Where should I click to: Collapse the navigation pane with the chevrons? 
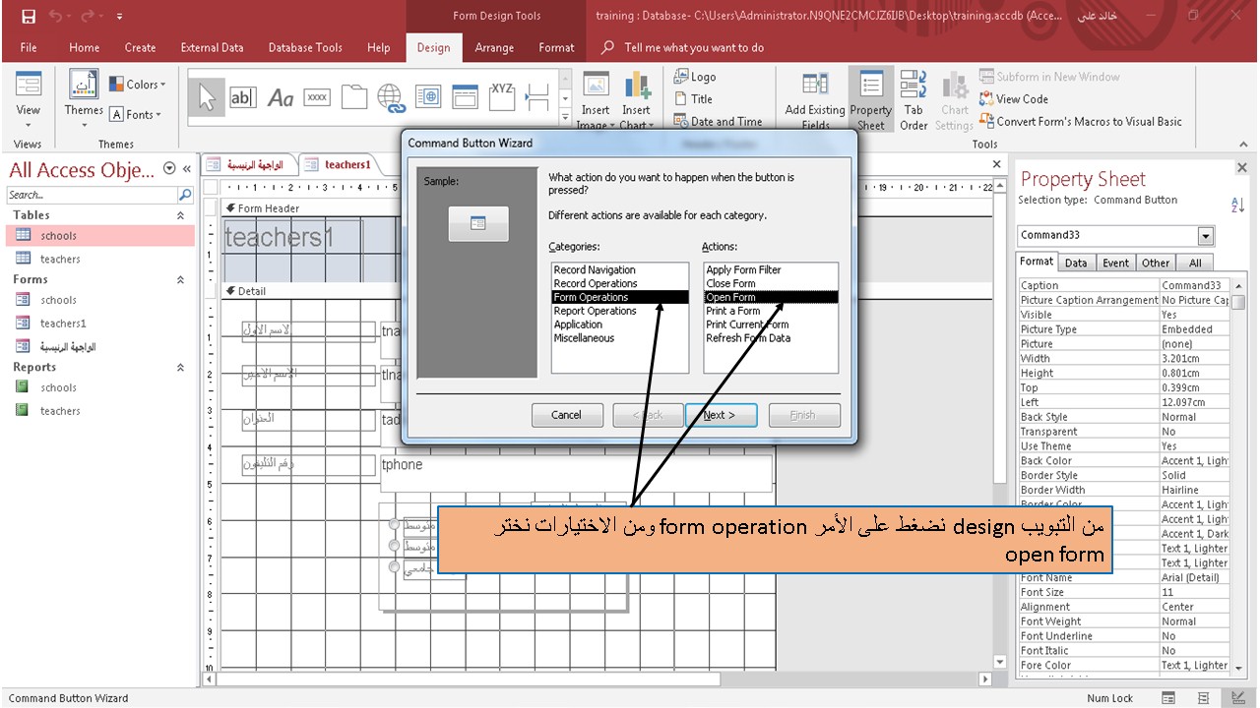[187, 169]
